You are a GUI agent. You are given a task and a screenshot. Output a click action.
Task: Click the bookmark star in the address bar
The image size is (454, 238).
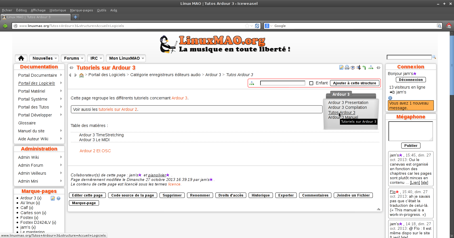pos(247,26)
